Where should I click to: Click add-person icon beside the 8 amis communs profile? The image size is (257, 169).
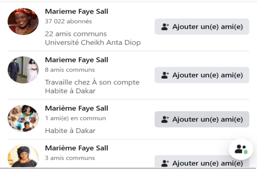tap(165, 75)
